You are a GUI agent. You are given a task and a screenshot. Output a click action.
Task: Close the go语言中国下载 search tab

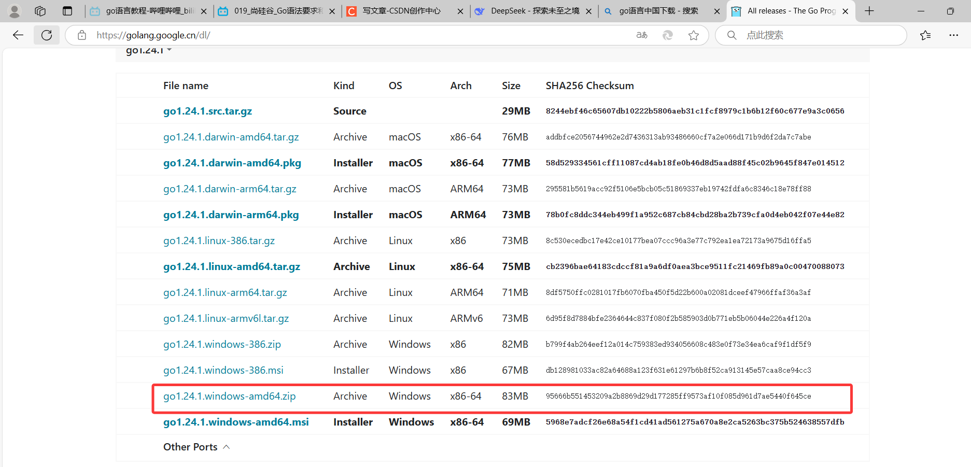717,11
